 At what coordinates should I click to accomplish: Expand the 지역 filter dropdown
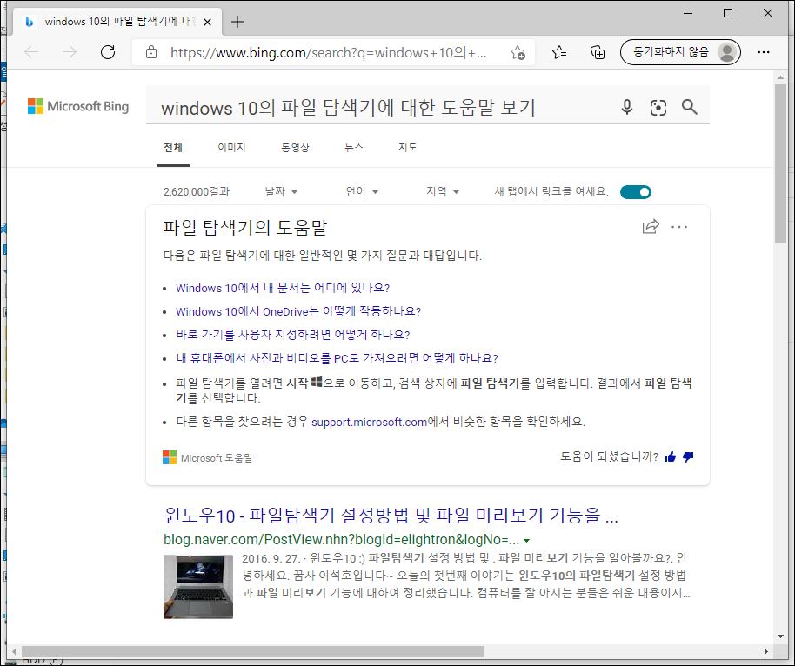point(443,191)
